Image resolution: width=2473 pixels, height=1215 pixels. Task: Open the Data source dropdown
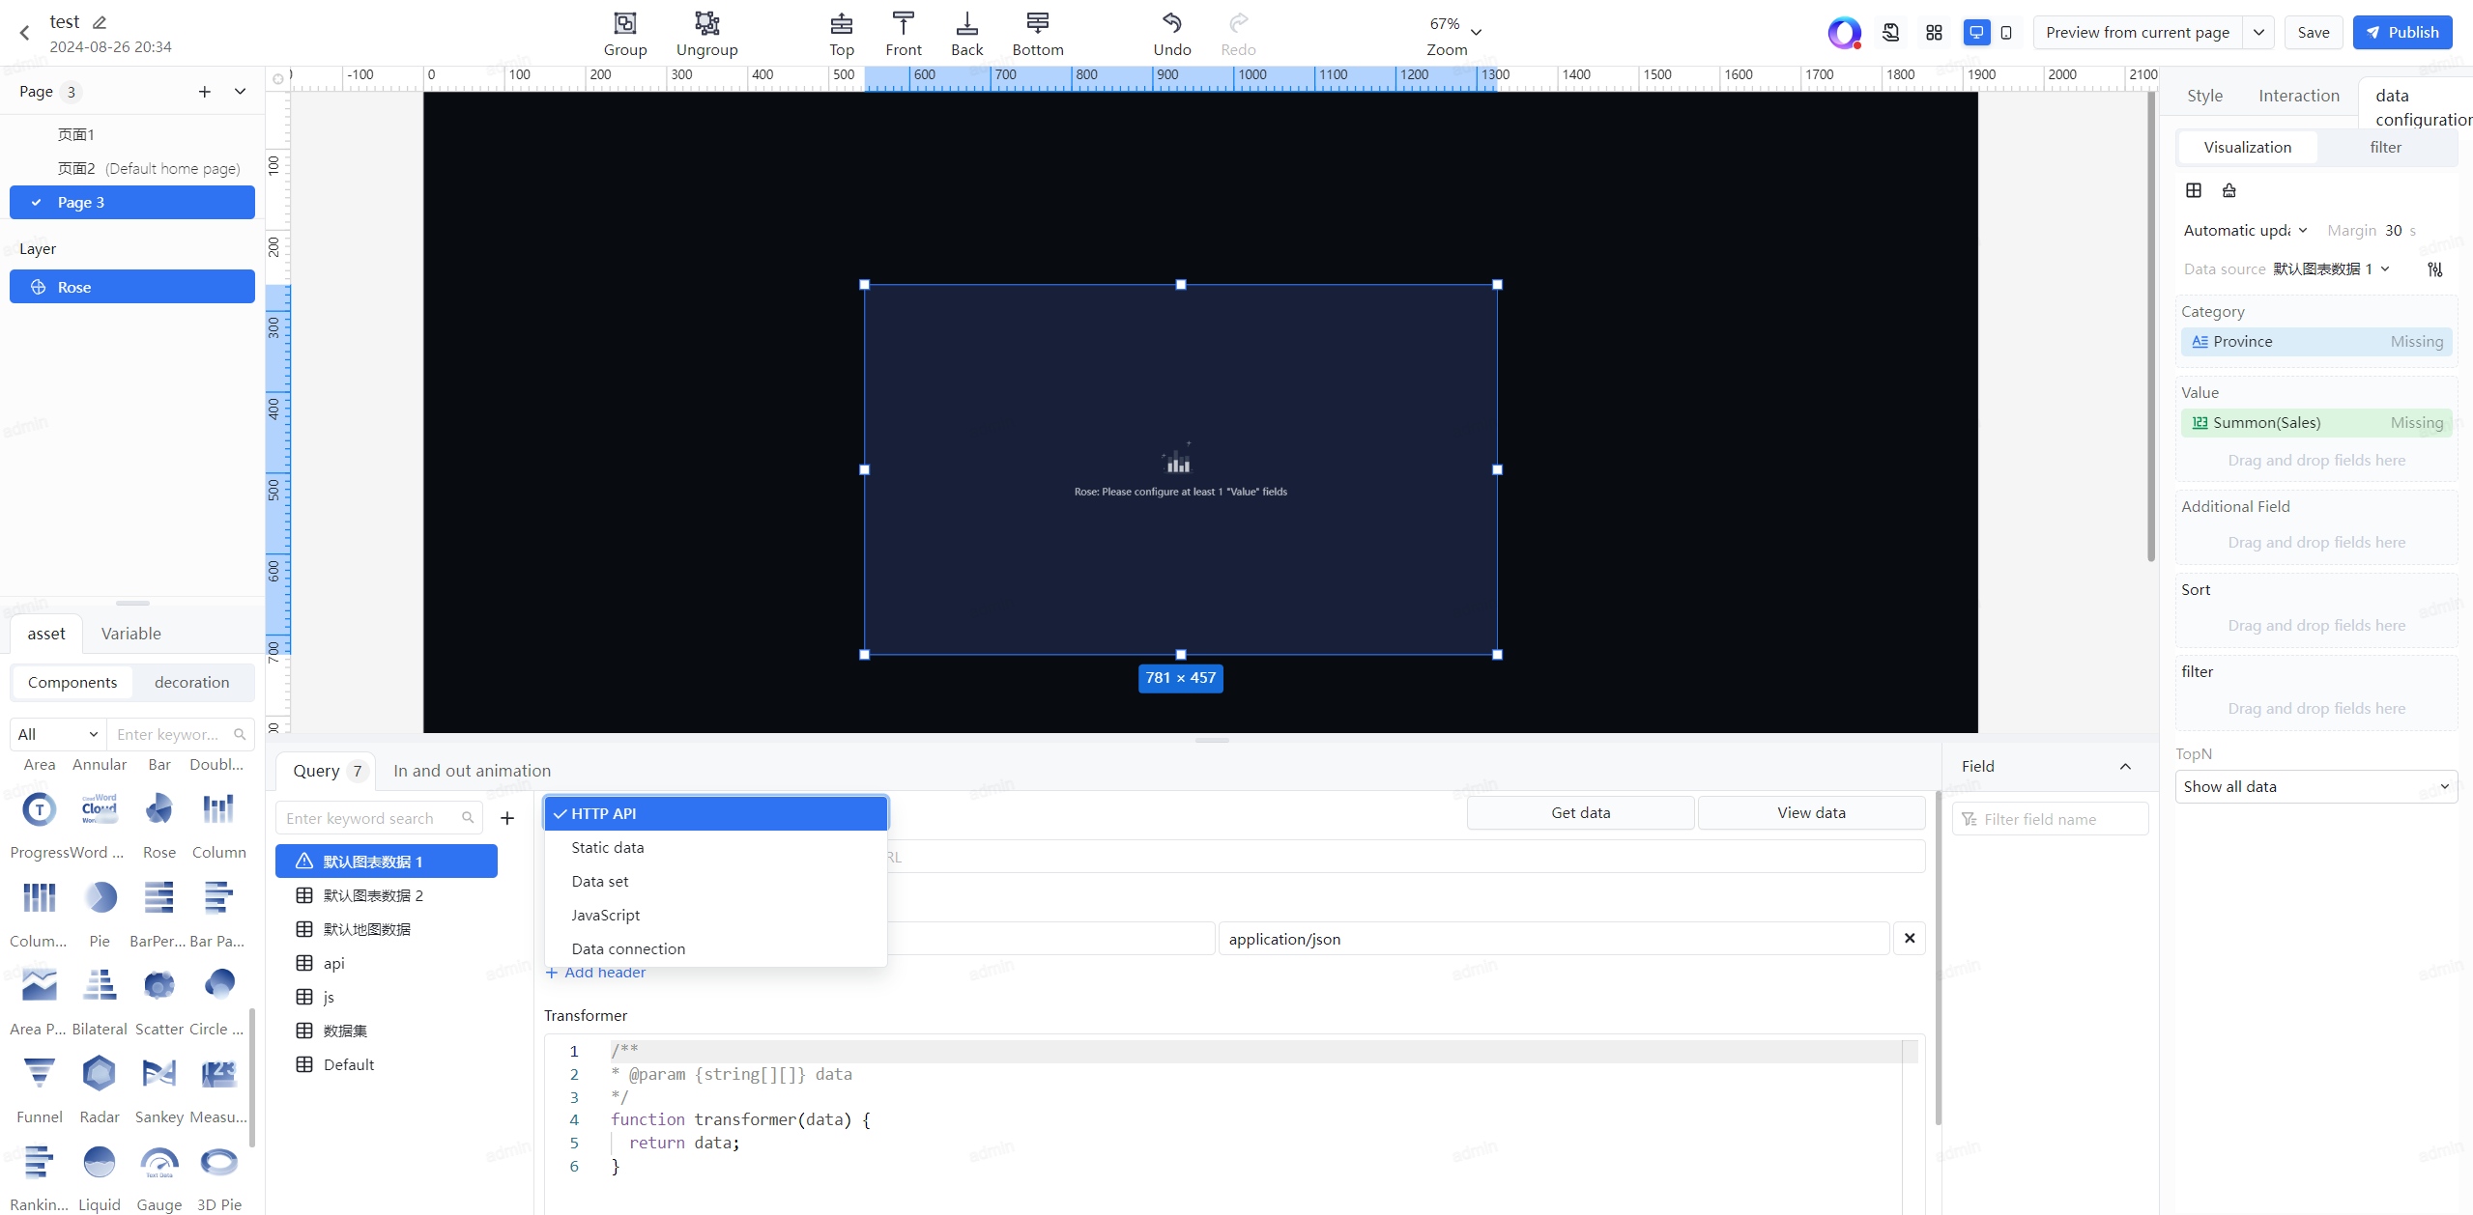(x=2330, y=269)
